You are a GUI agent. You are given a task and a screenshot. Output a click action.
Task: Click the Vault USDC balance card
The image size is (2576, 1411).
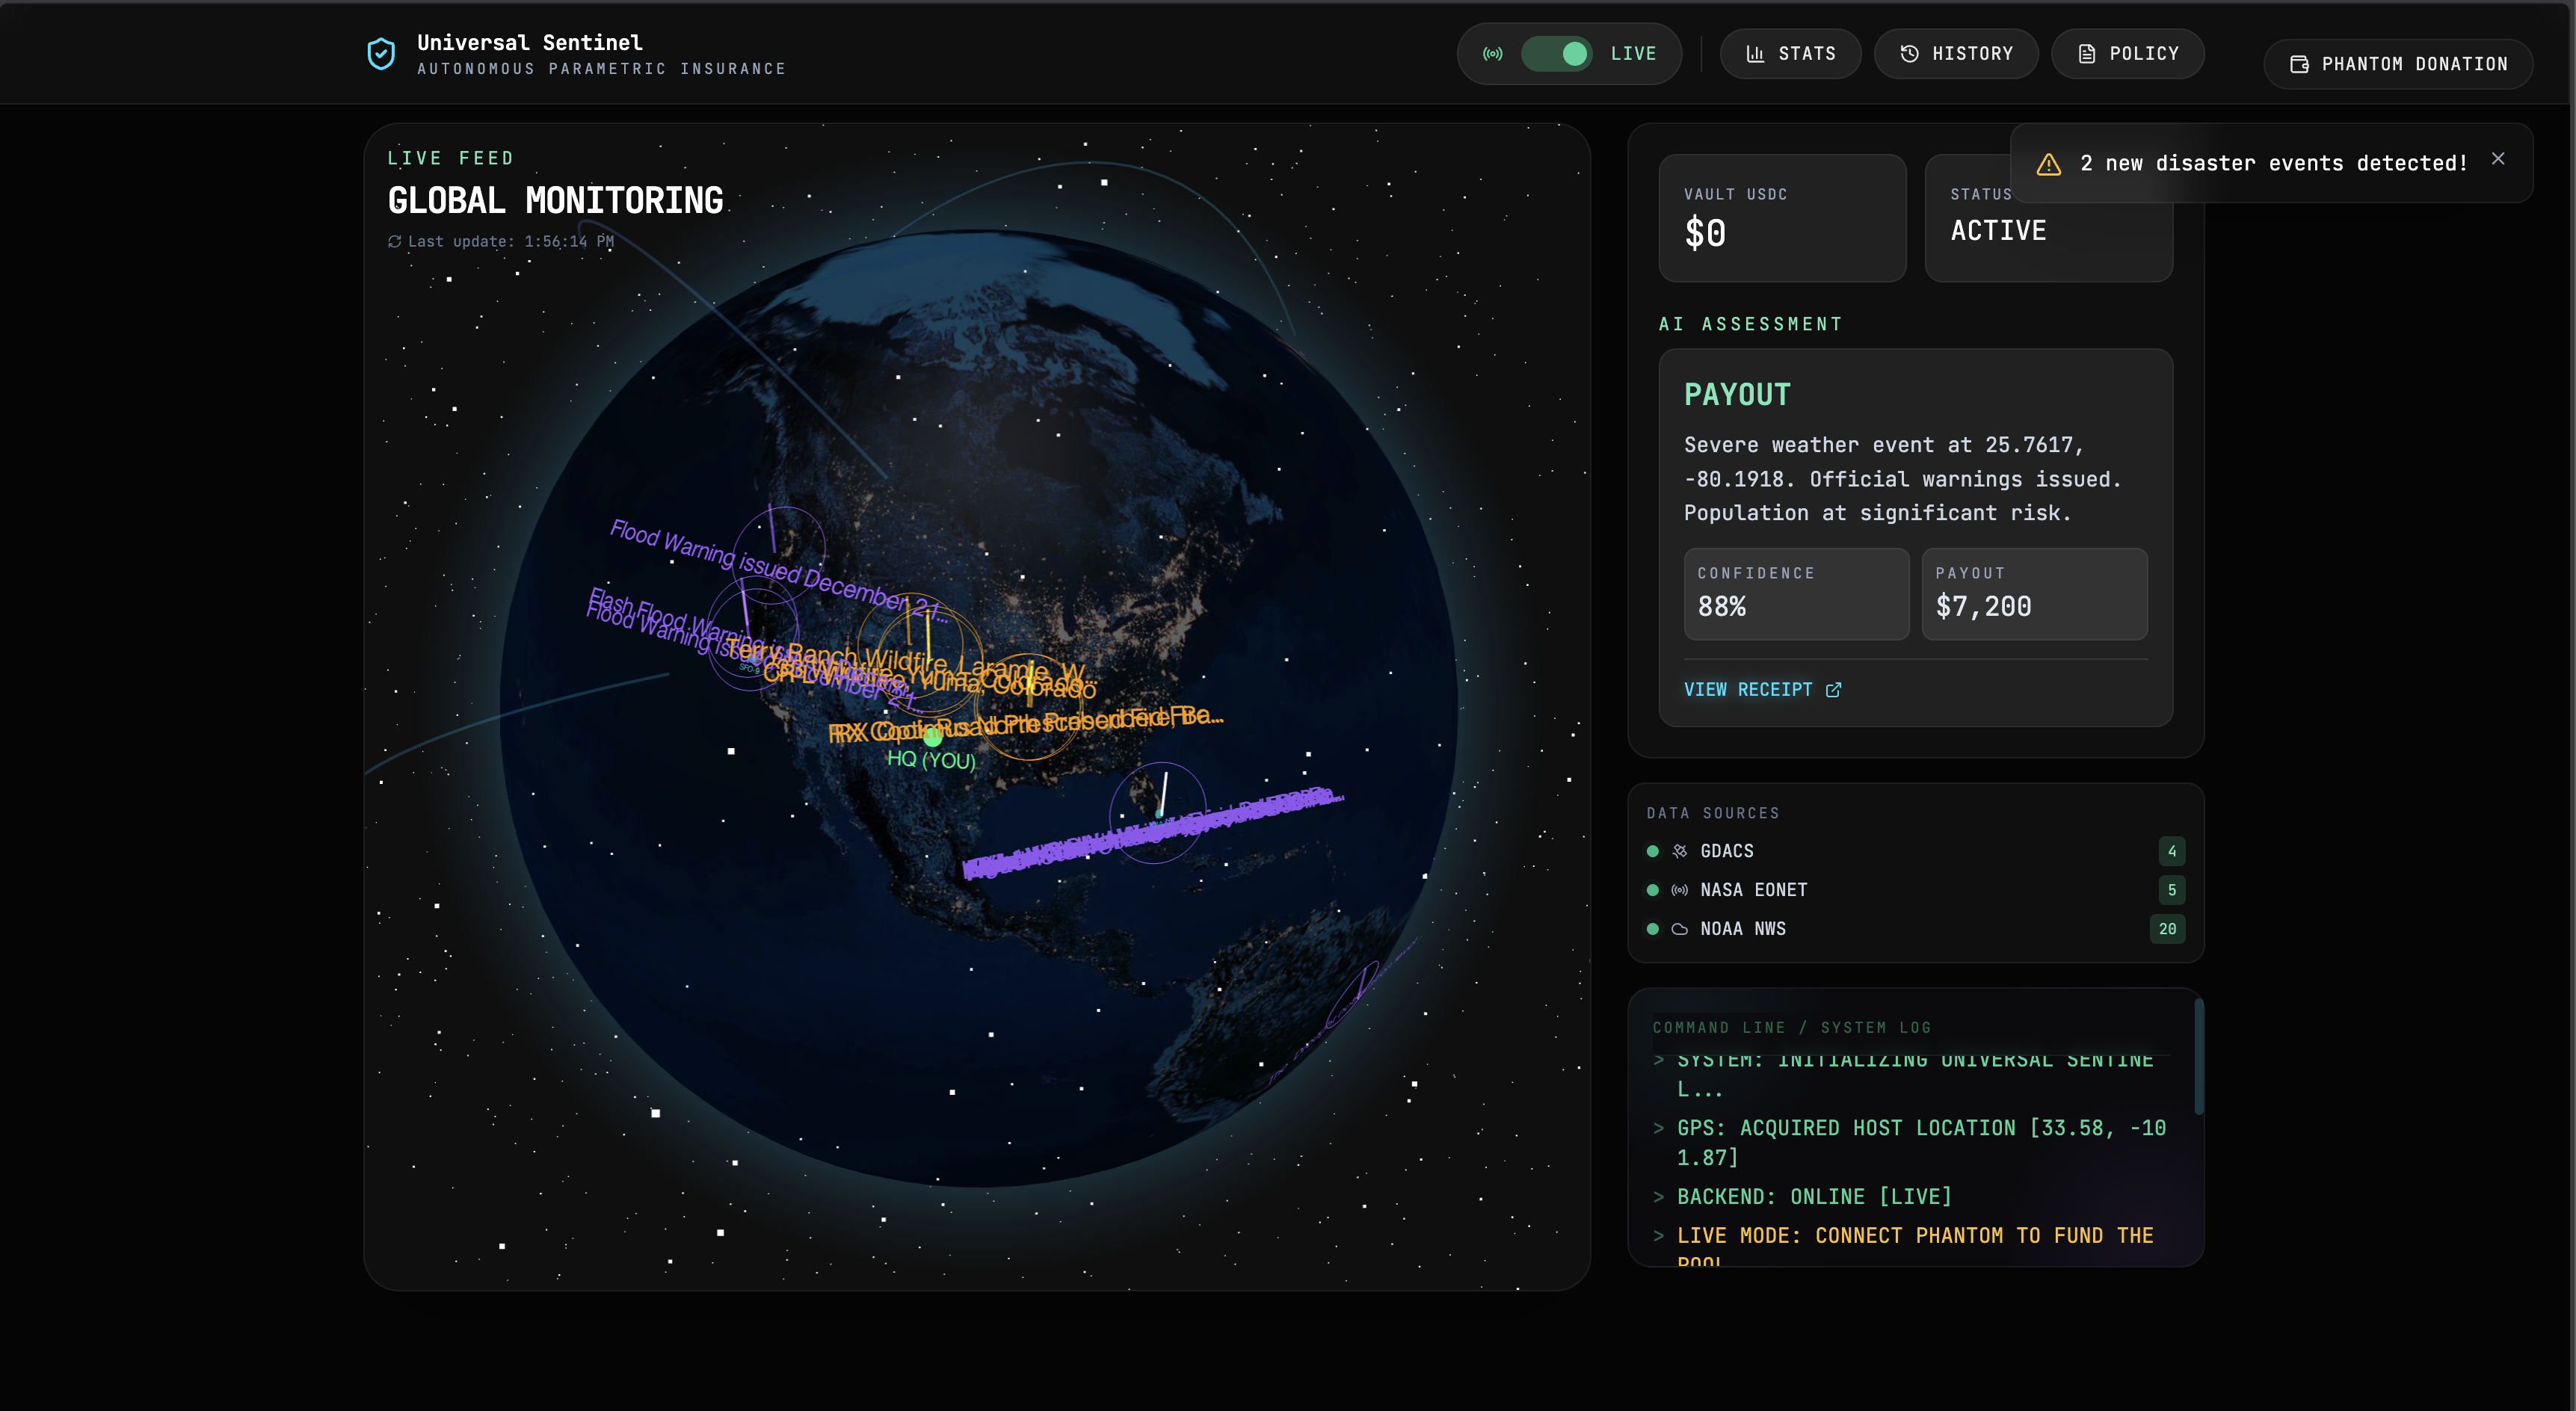pyautogui.click(x=1782, y=218)
